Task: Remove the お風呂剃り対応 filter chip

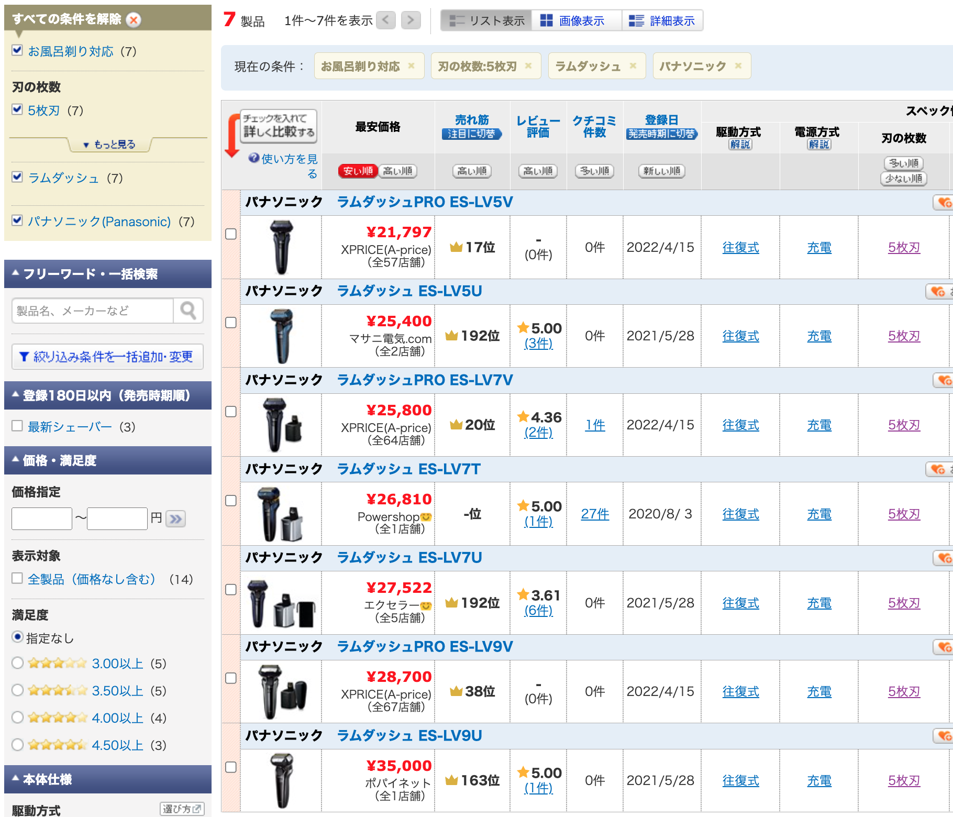Action: click(x=412, y=66)
